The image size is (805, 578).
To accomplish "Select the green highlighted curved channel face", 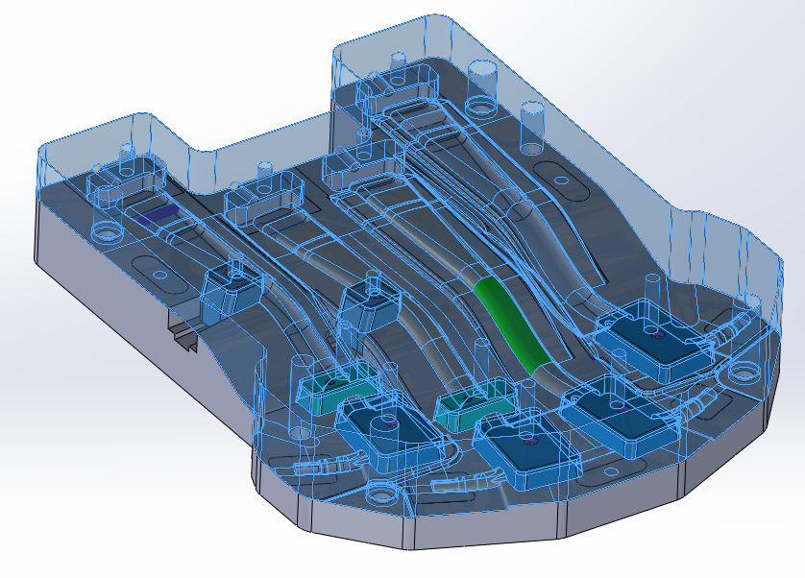I will (512, 325).
